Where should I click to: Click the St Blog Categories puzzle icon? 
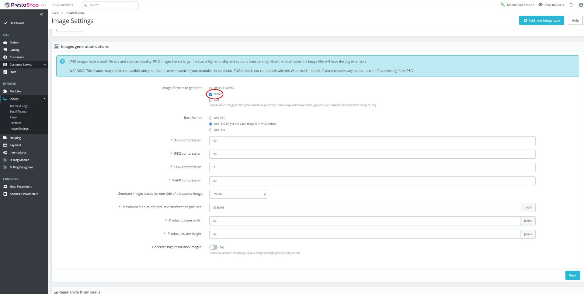[x=5, y=167]
